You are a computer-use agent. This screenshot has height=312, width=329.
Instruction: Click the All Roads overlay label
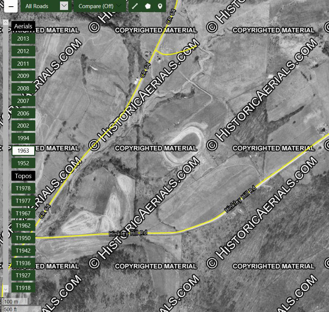pyautogui.click(x=37, y=6)
